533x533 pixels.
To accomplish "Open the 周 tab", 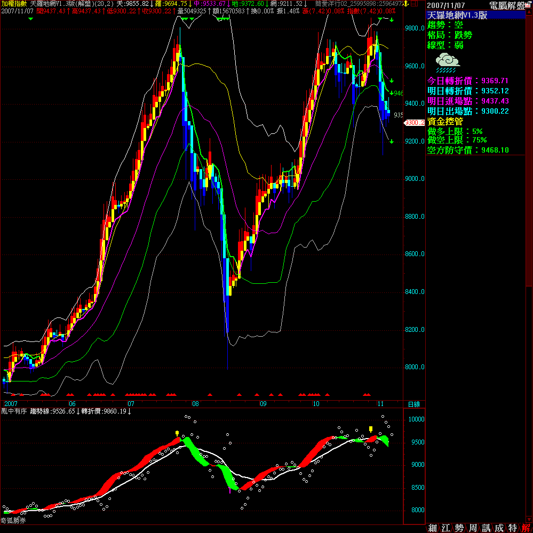I will click(472, 528).
